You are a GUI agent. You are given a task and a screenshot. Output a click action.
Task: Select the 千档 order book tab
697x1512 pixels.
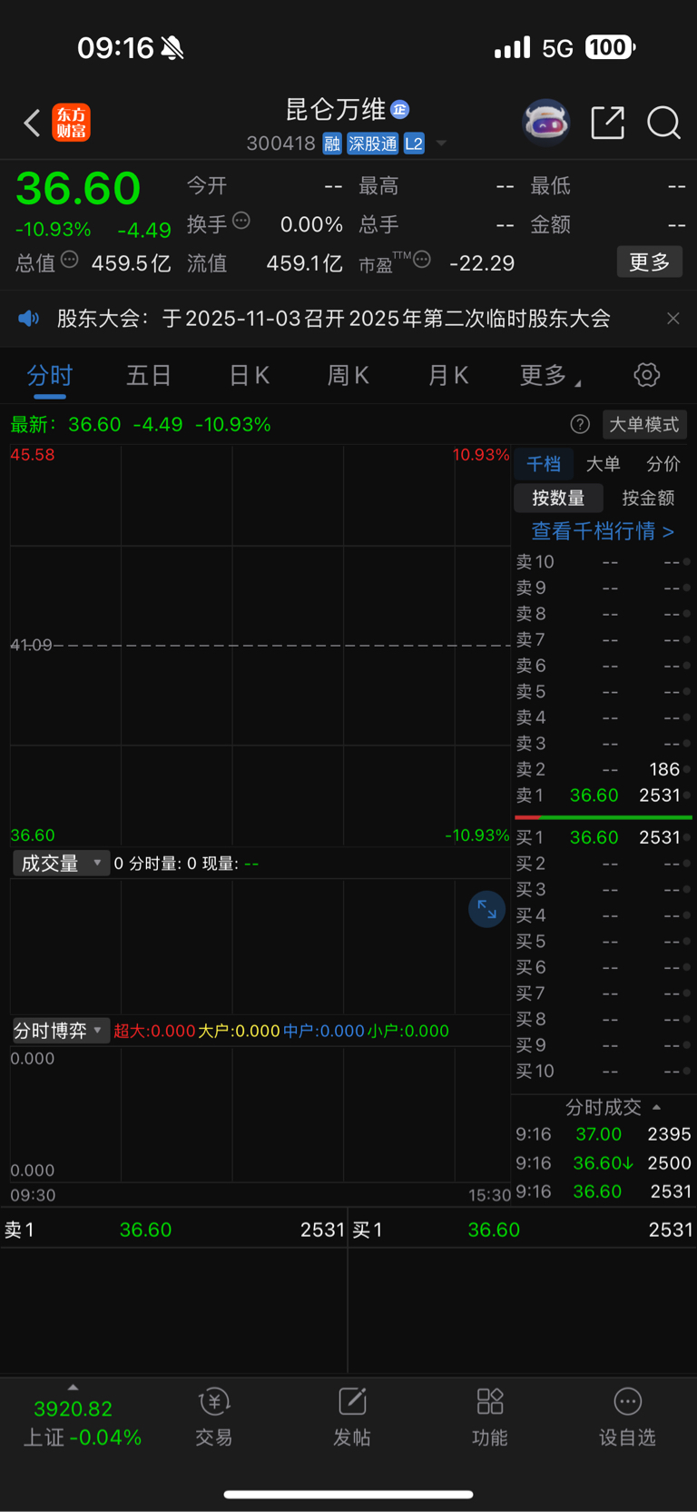[x=544, y=464]
